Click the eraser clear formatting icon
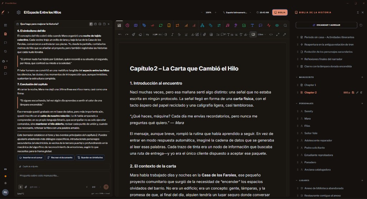 [x=140, y=34]
